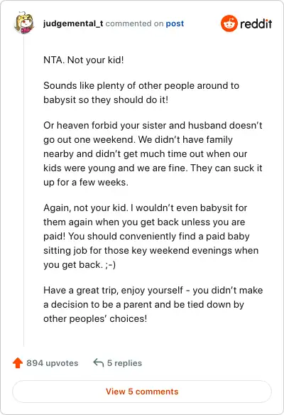Click the winking ";-)" emoticon text
This screenshot has width=284, height=415.
(x=110, y=264)
